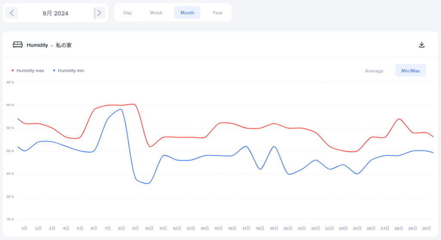Click blue Humidity min legend dot
The width and height of the screenshot is (441, 240).
click(x=54, y=71)
